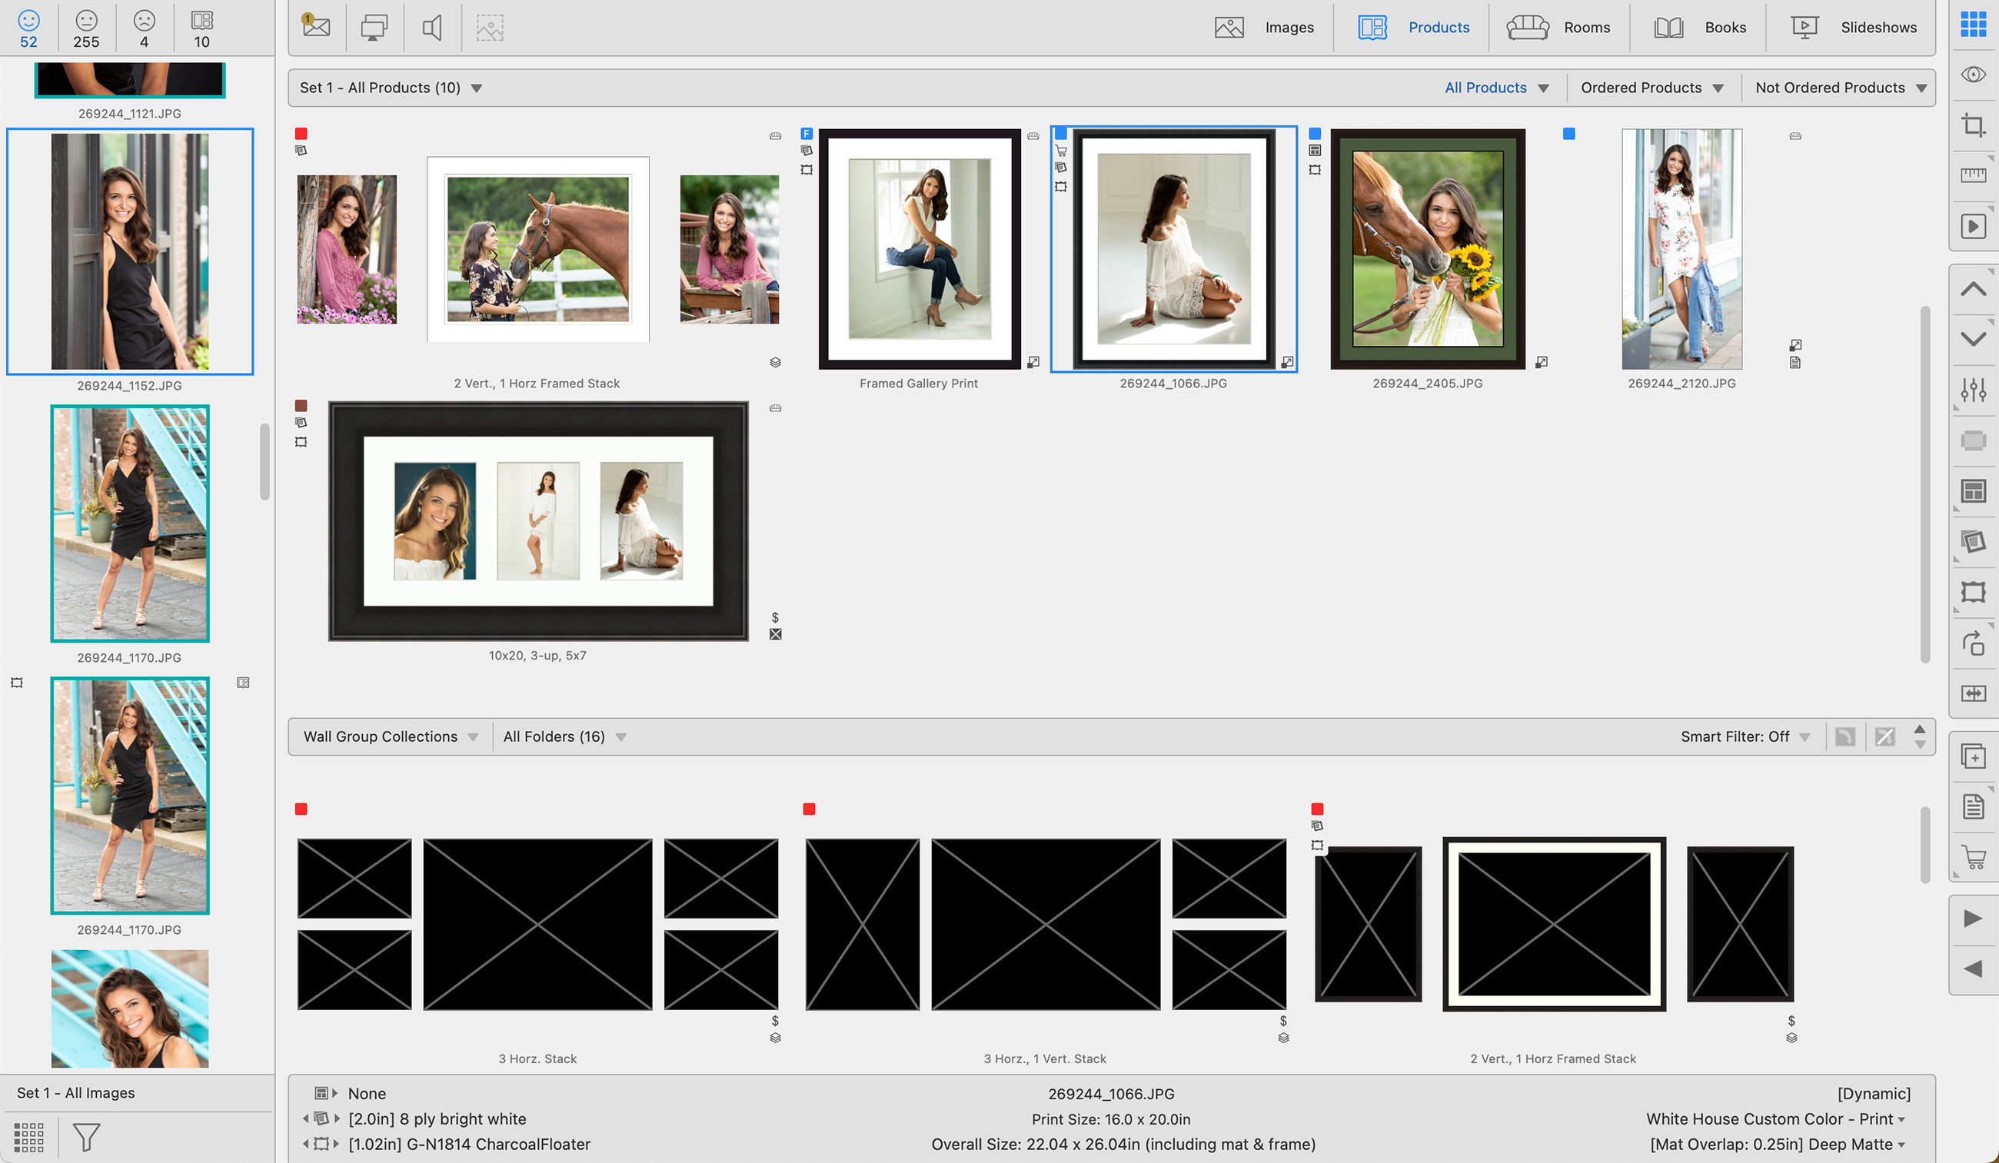Screen dimensions: 1999x1163
Task: Click the rotate product icon
Action: (1973, 643)
